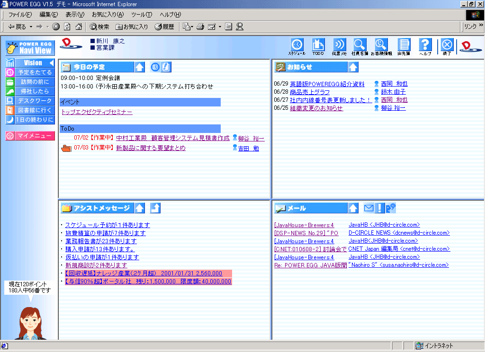Open the ファイル(F) menu
The width and height of the screenshot is (485, 352).
coord(20,15)
